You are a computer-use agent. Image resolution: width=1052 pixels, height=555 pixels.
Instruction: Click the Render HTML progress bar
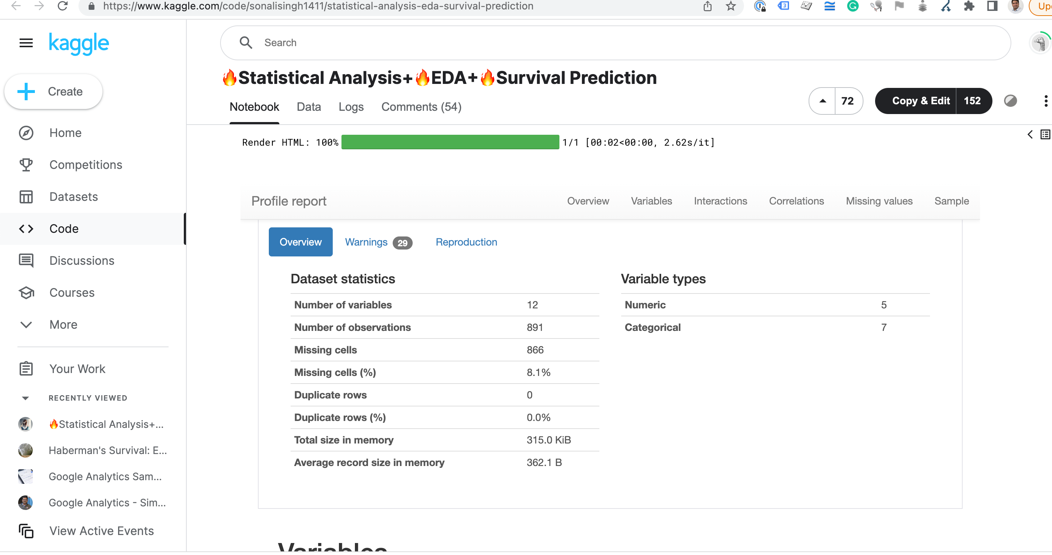(449, 142)
